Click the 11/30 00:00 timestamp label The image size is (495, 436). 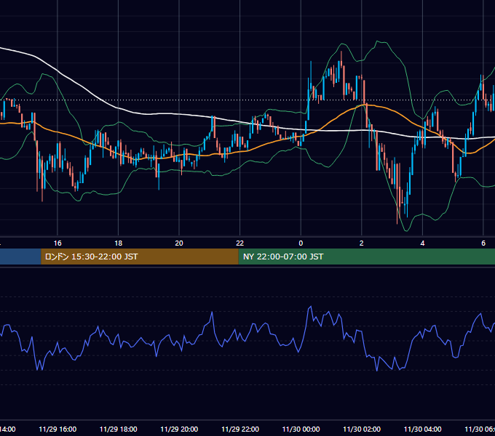(x=301, y=429)
